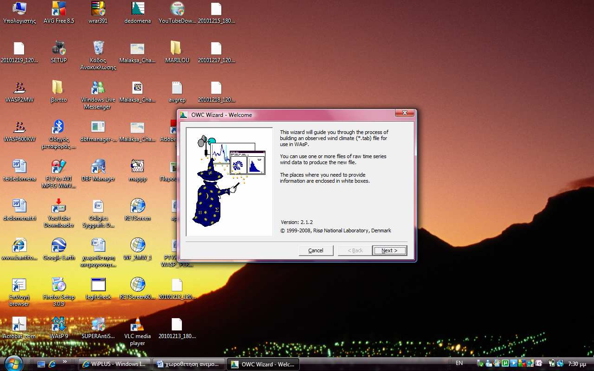Screen dimensions: 594x371
Task: Close the OWC Wizard window
Action: coord(404,113)
